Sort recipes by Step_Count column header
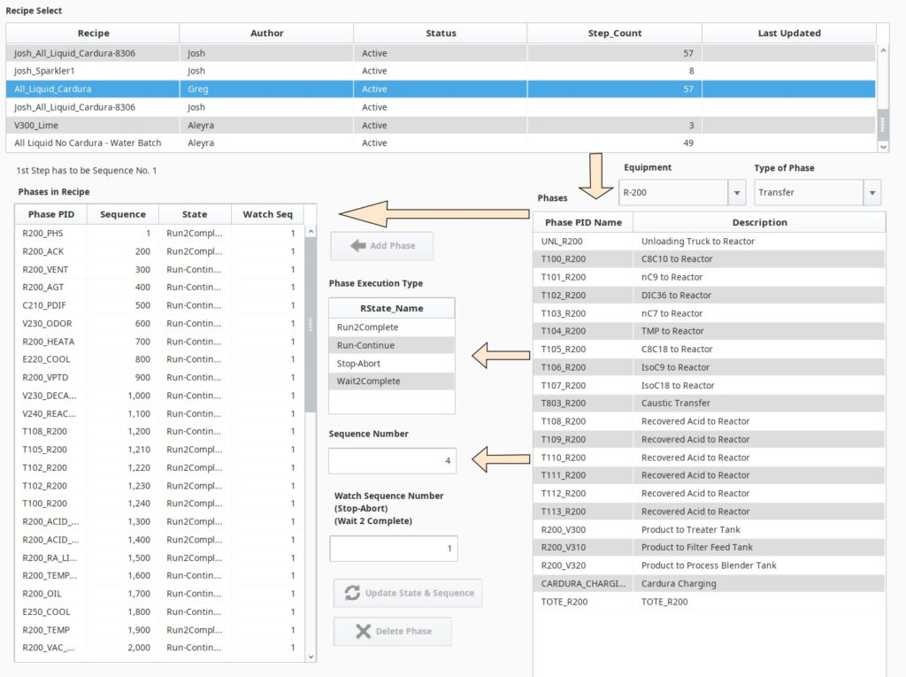 pyautogui.click(x=614, y=34)
